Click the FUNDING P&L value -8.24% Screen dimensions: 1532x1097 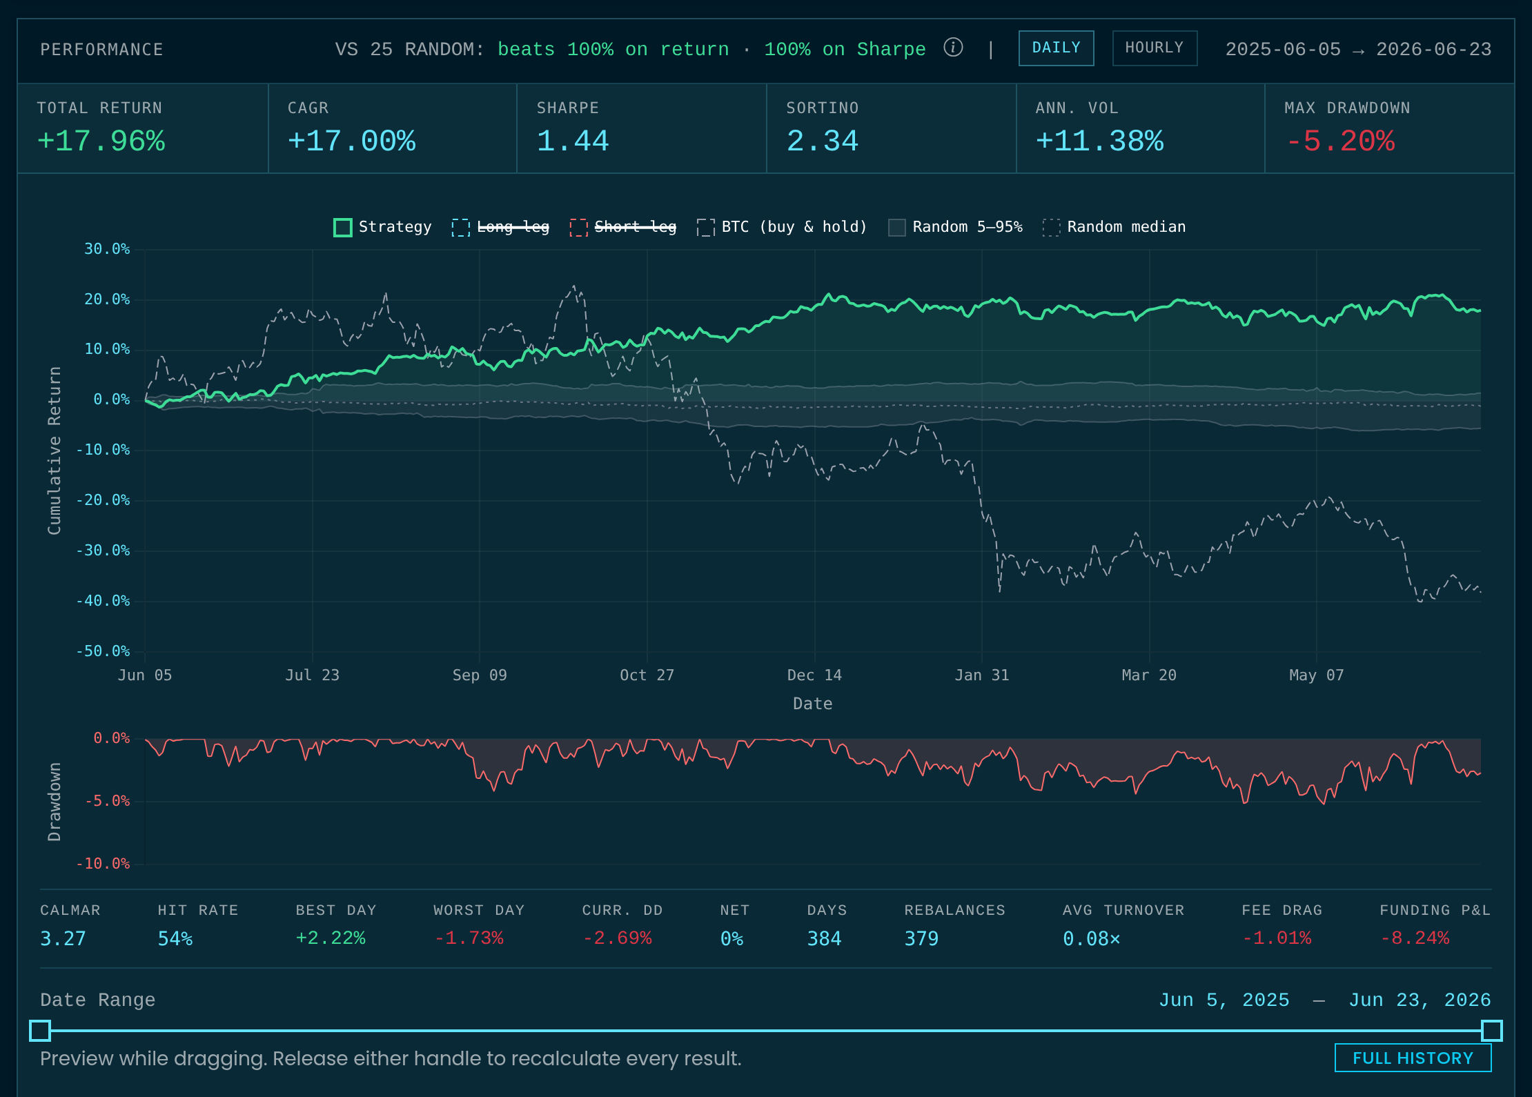point(1415,938)
